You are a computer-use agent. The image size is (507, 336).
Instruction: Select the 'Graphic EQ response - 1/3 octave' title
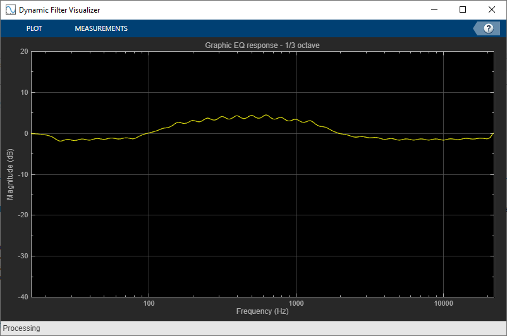[x=262, y=45]
